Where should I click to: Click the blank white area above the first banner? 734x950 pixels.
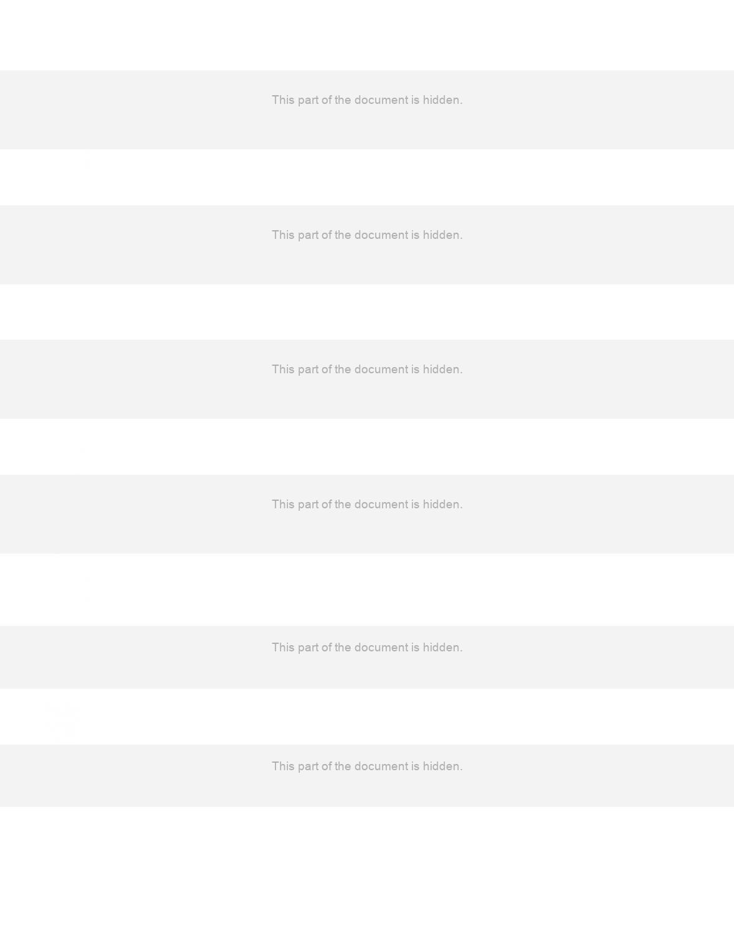tap(367, 35)
